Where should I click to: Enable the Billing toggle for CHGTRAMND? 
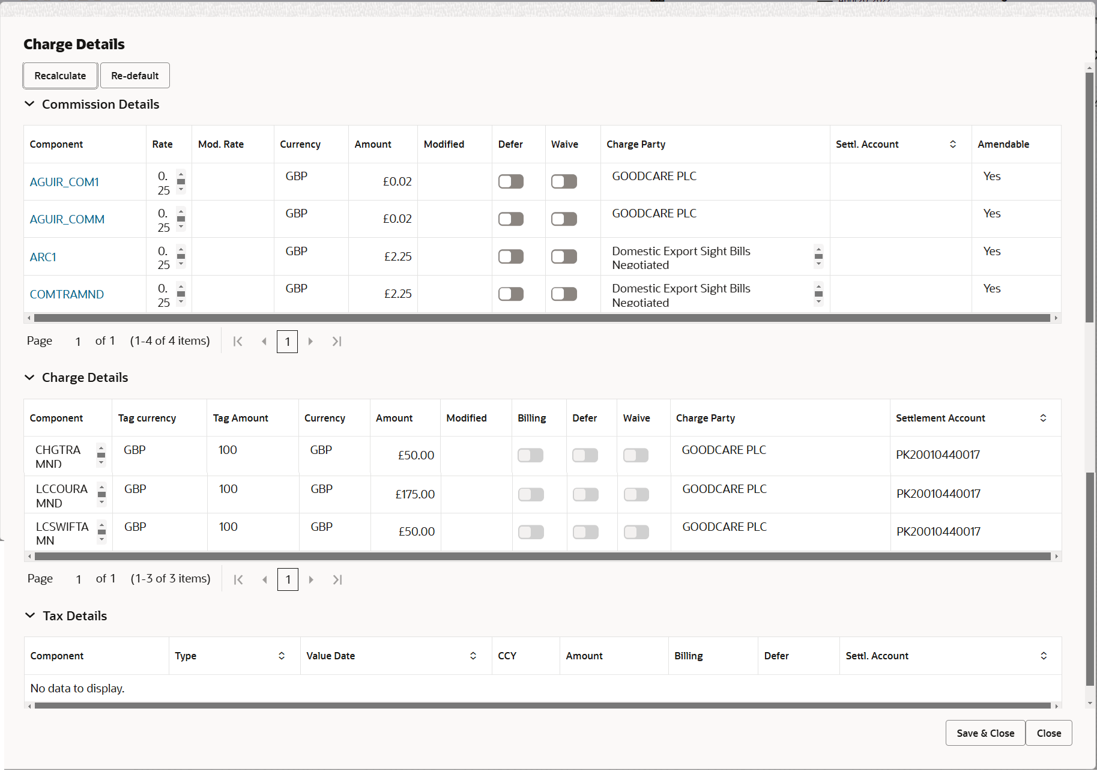pyautogui.click(x=530, y=455)
